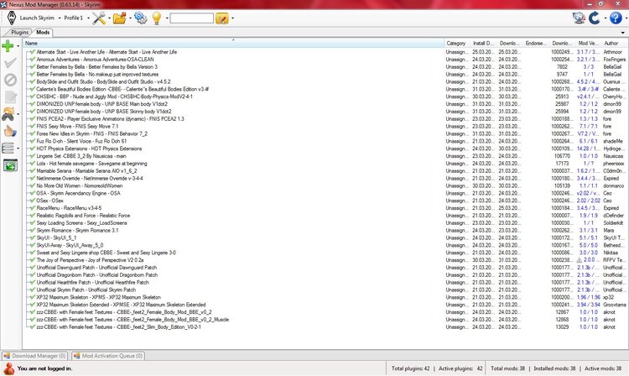Screen dimensions: 629x376
Task: Select the Mods tab
Action: 43,33
